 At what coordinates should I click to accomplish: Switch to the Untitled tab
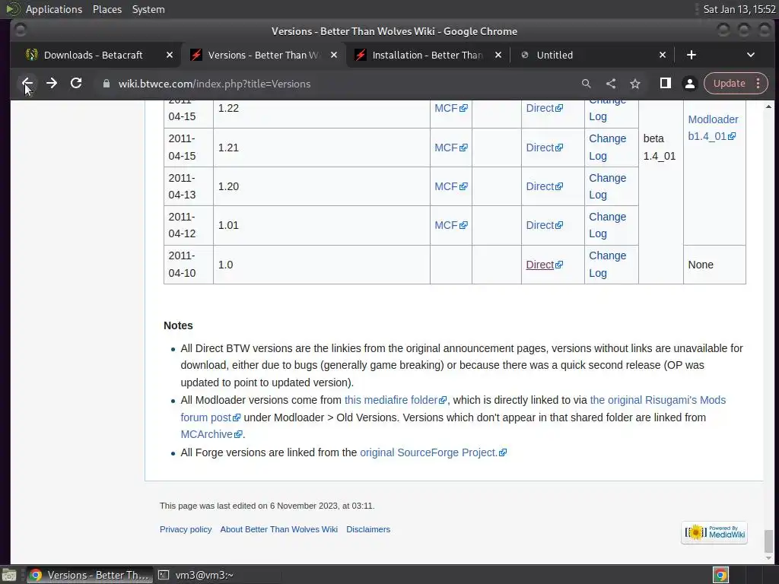click(555, 55)
